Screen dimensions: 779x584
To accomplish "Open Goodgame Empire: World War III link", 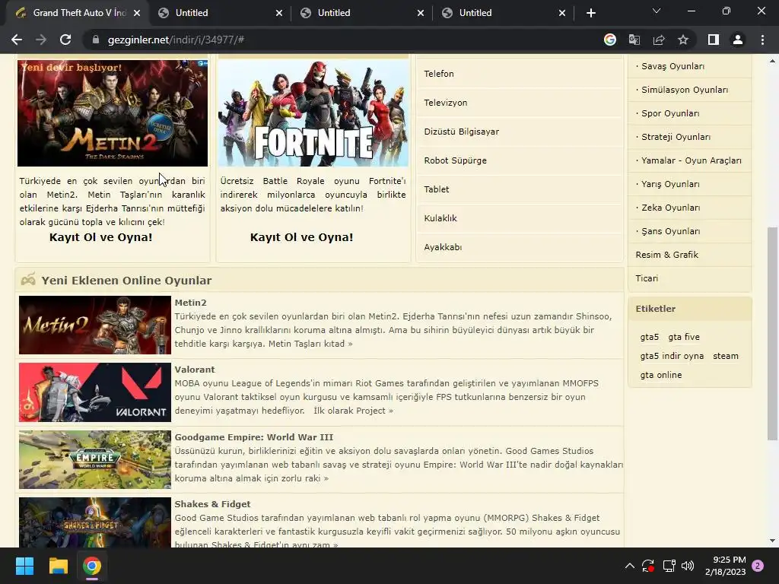I will (x=254, y=437).
